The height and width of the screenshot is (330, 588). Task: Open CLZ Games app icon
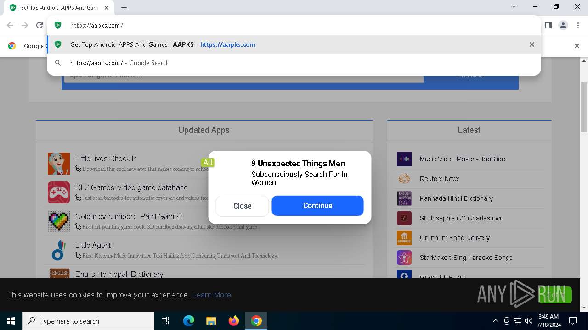59,192
